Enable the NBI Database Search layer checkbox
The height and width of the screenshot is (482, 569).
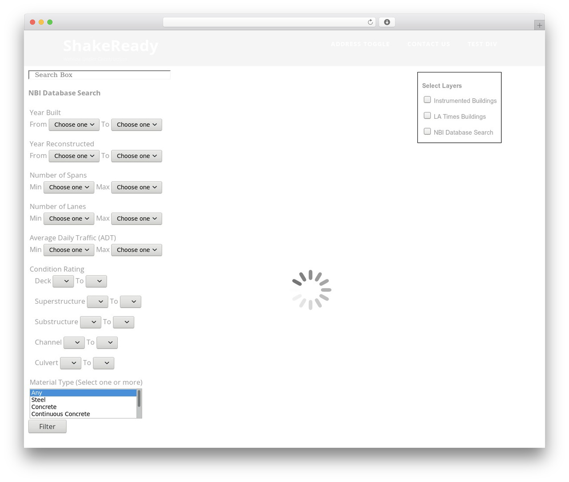click(427, 132)
